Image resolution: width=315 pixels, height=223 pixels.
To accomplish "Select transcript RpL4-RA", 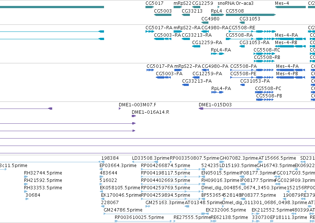I will [x=221, y=50].
